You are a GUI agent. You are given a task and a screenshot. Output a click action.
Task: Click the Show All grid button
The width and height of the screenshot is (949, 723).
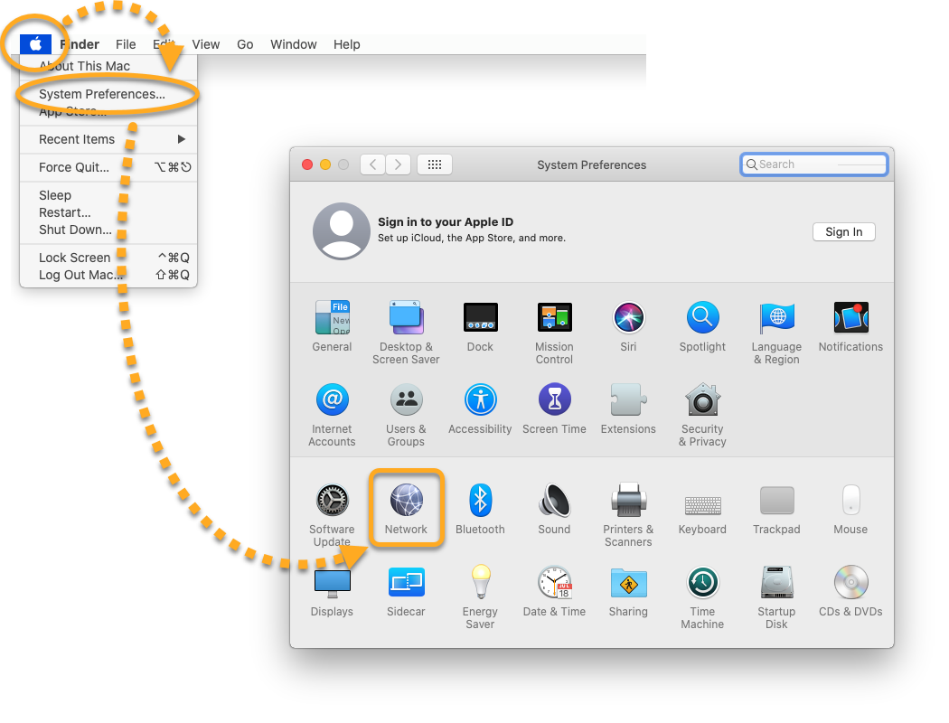pyautogui.click(x=435, y=164)
